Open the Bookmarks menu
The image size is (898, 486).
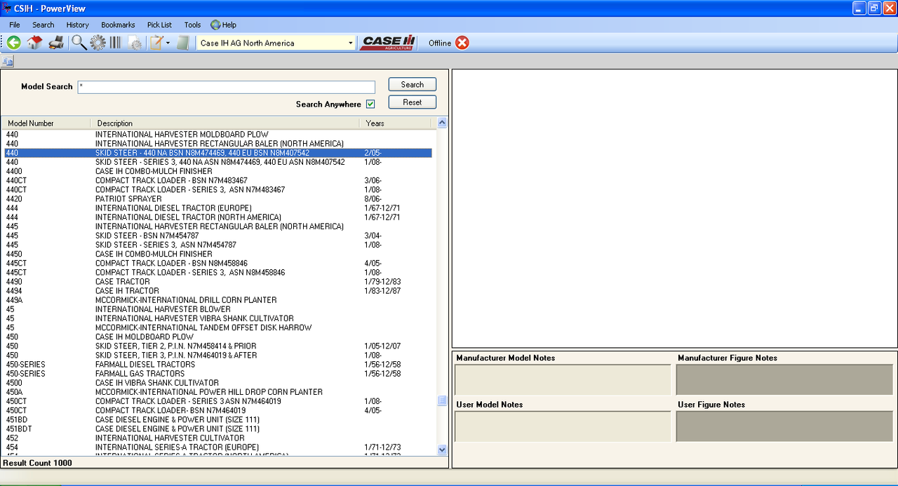[x=118, y=25]
